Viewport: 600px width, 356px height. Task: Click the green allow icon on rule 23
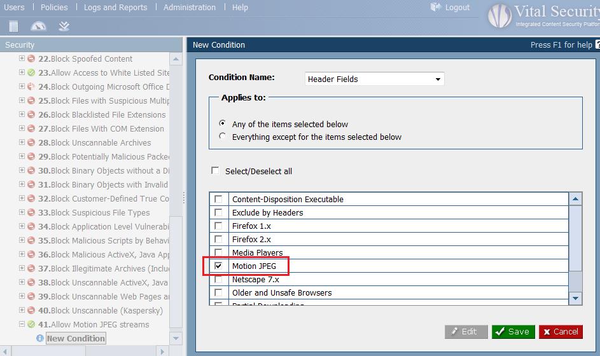tap(31, 72)
